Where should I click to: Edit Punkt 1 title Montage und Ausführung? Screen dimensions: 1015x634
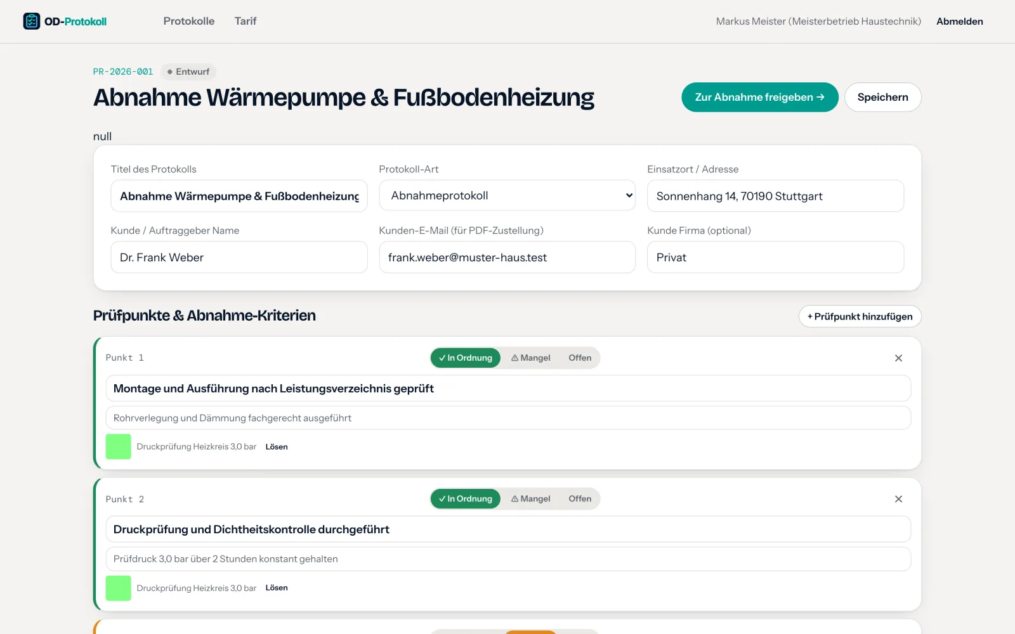pyautogui.click(x=508, y=389)
